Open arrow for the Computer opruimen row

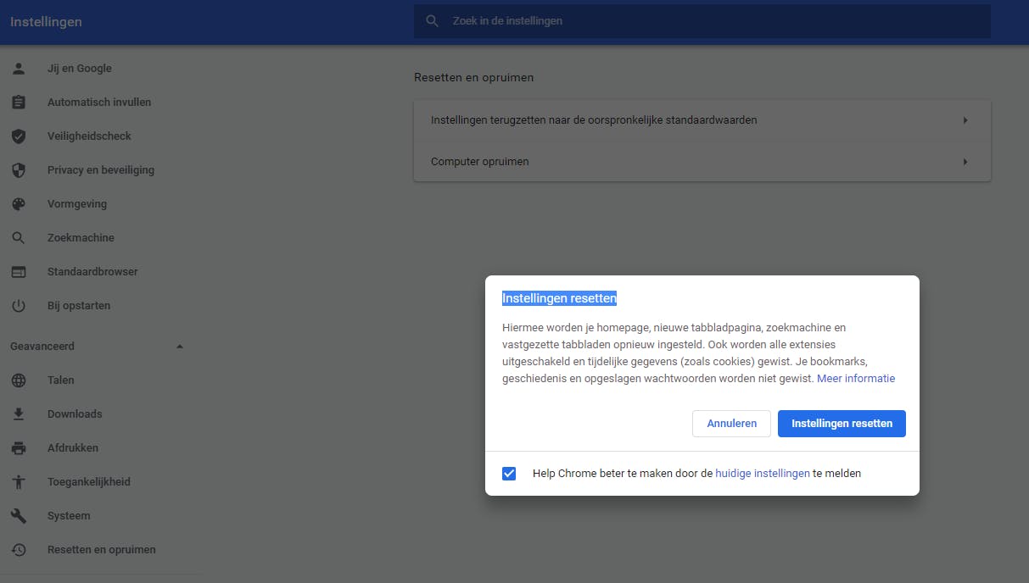(965, 162)
